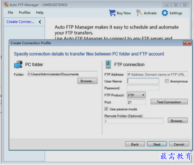This screenshot has width=194, height=165.
Task: Click the Buy Now shopping cart icon
Action: 112,13
